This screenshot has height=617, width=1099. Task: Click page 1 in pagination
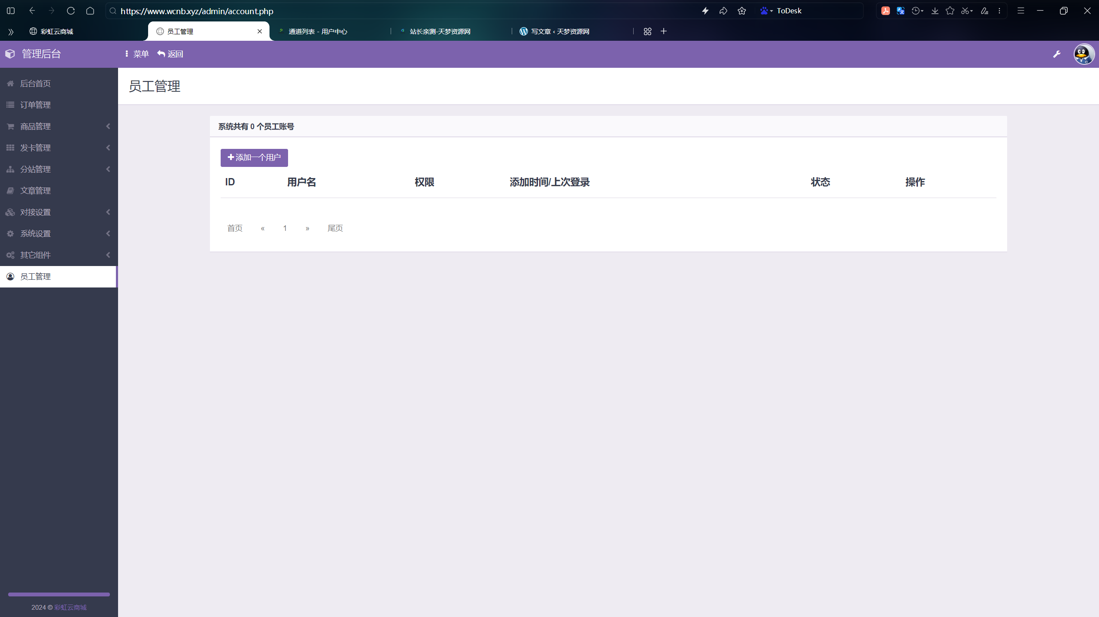click(285, 228)
